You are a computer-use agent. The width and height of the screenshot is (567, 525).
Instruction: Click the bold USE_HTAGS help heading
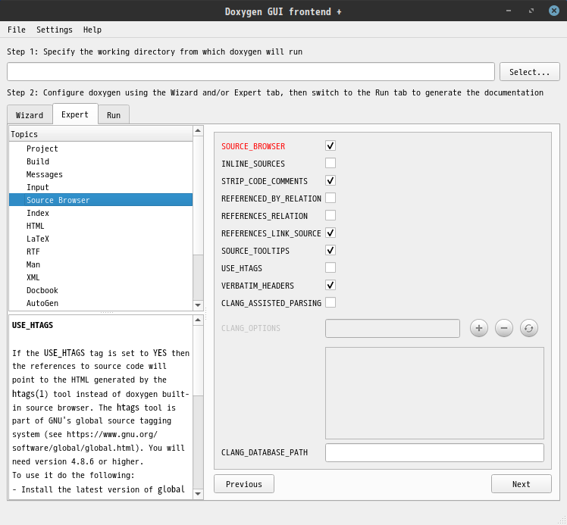tap(33, 325)
